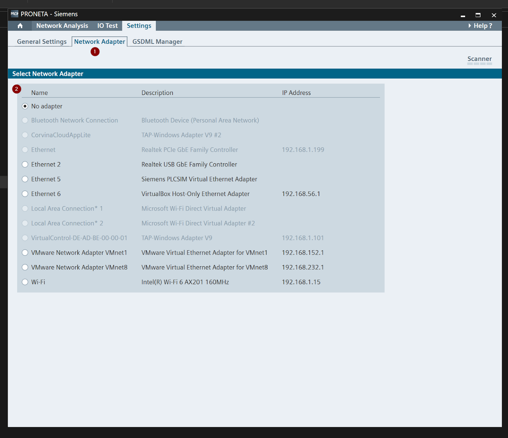This screenshot has width=508, height=438.
Task: Click the IP address 192.168.152.1
Action: (x=303, y=253)
